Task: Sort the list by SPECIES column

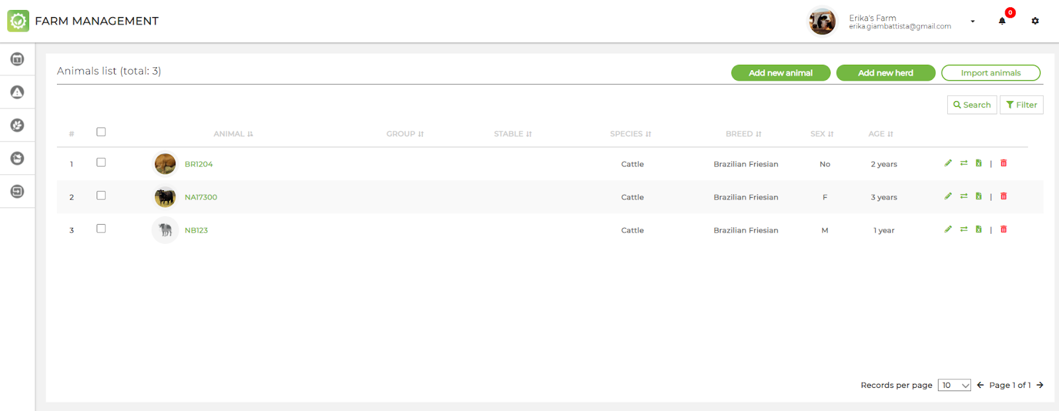Action: click(x=631, y=134)
